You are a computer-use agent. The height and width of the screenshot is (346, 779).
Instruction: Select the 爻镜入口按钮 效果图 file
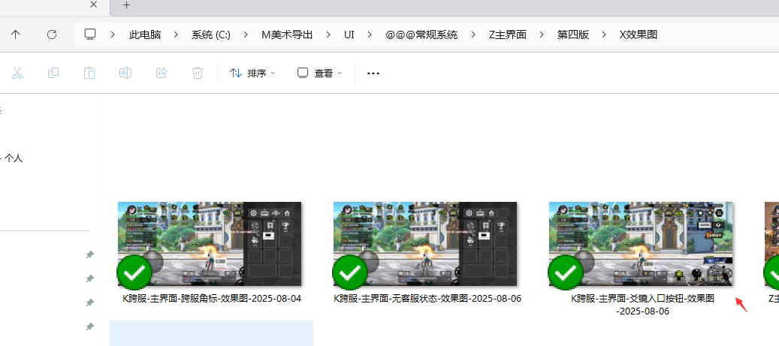(x=641, y=244)
